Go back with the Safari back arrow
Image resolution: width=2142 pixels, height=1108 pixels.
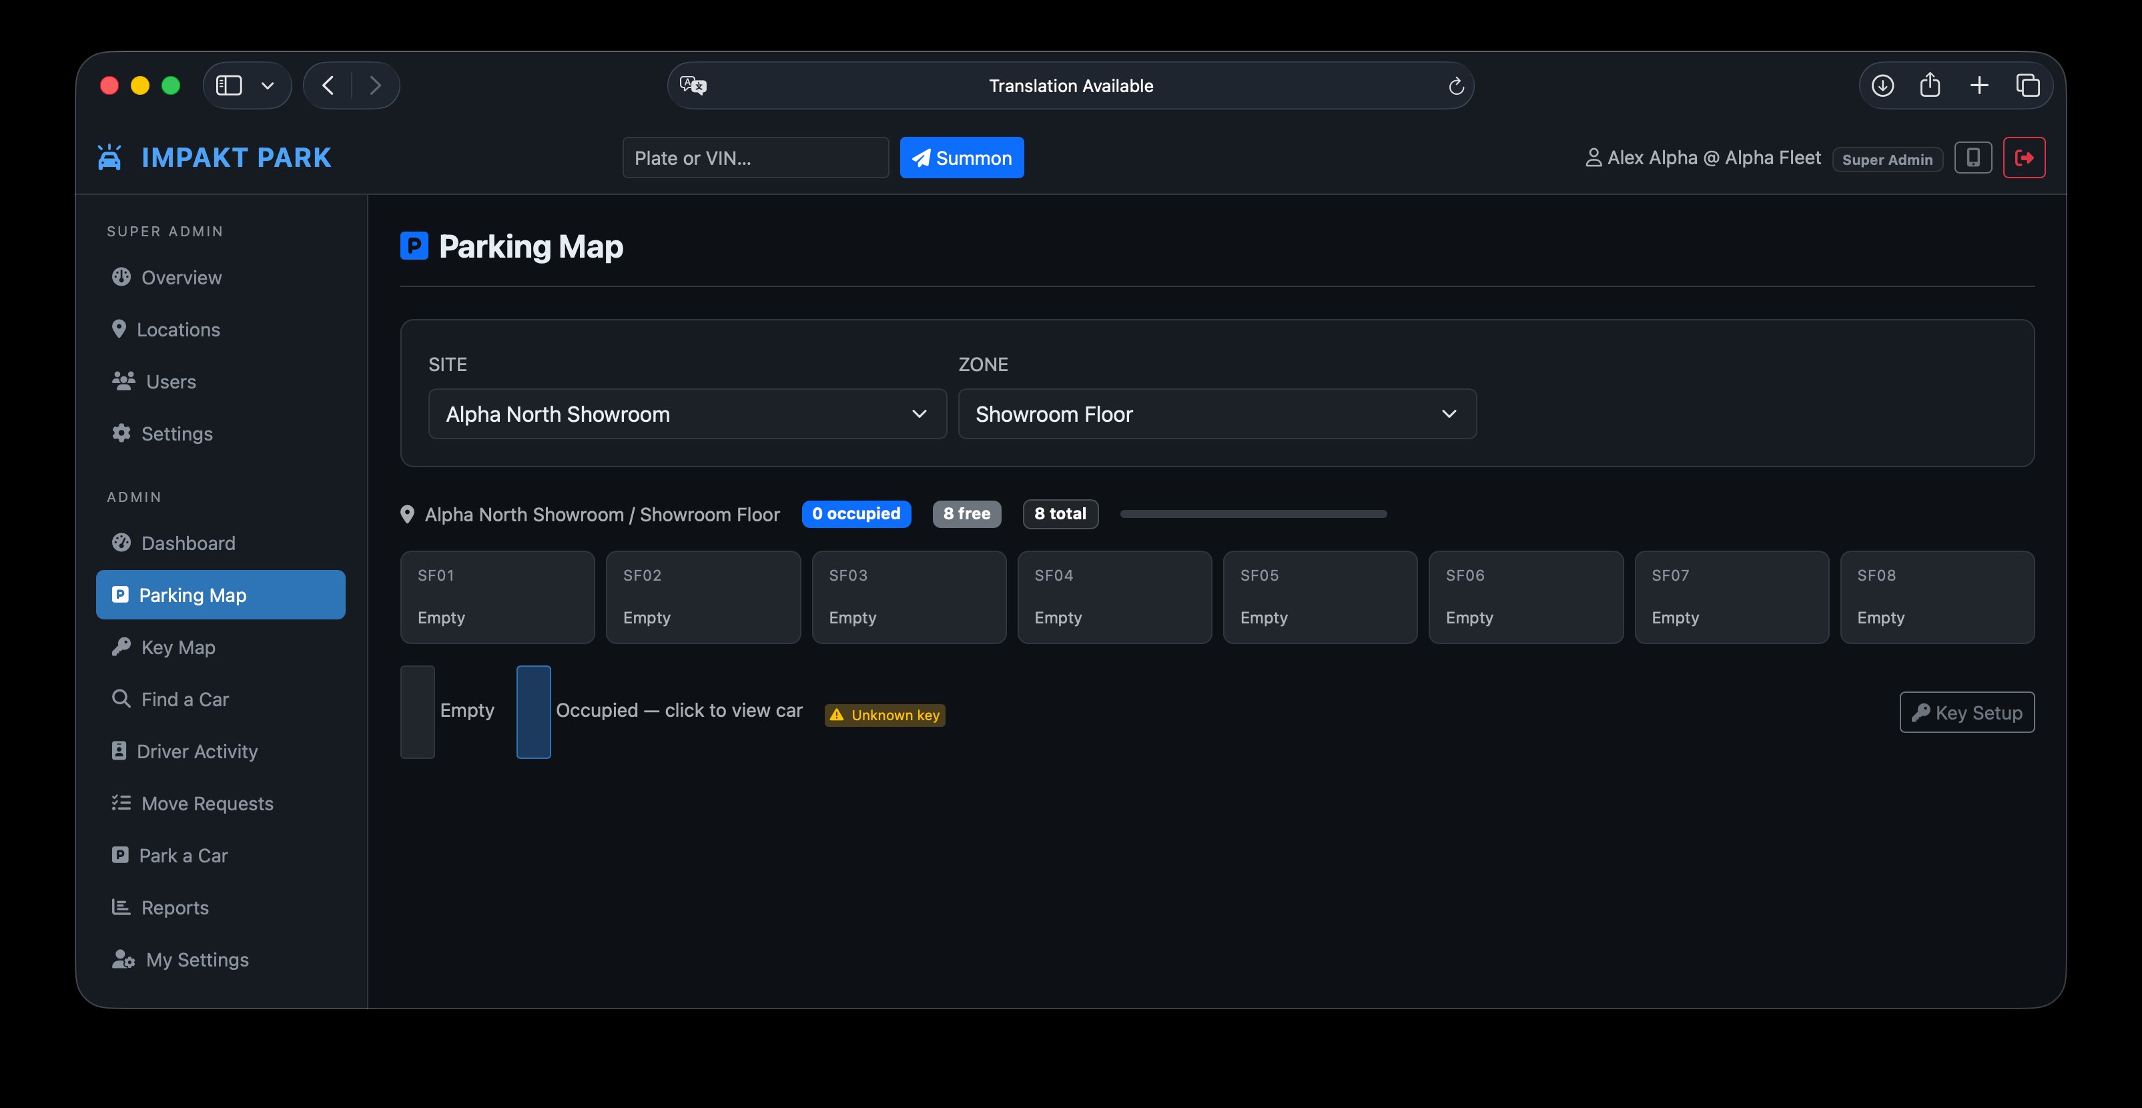[328, 85]
